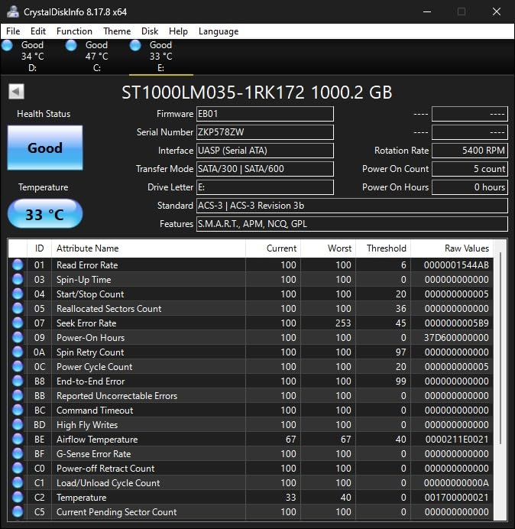
Task: Click status orb beside Reallocated Sectors Count
Action: click(x=18, y=309)
